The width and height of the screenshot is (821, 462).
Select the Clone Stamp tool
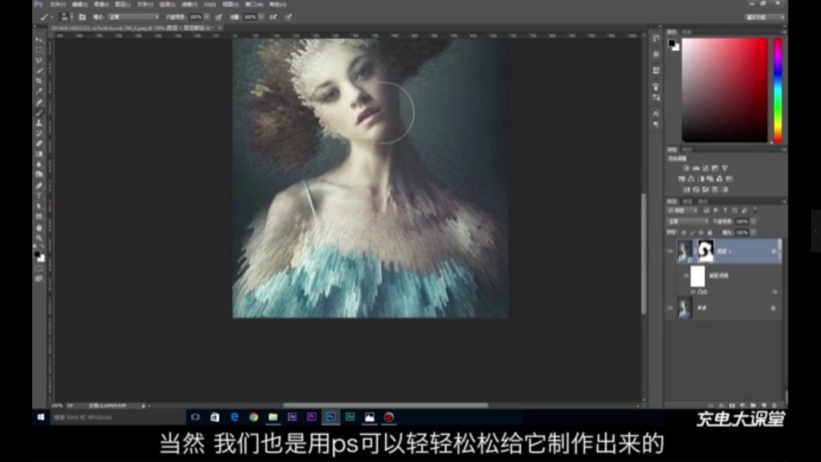(x=39, y=123)
